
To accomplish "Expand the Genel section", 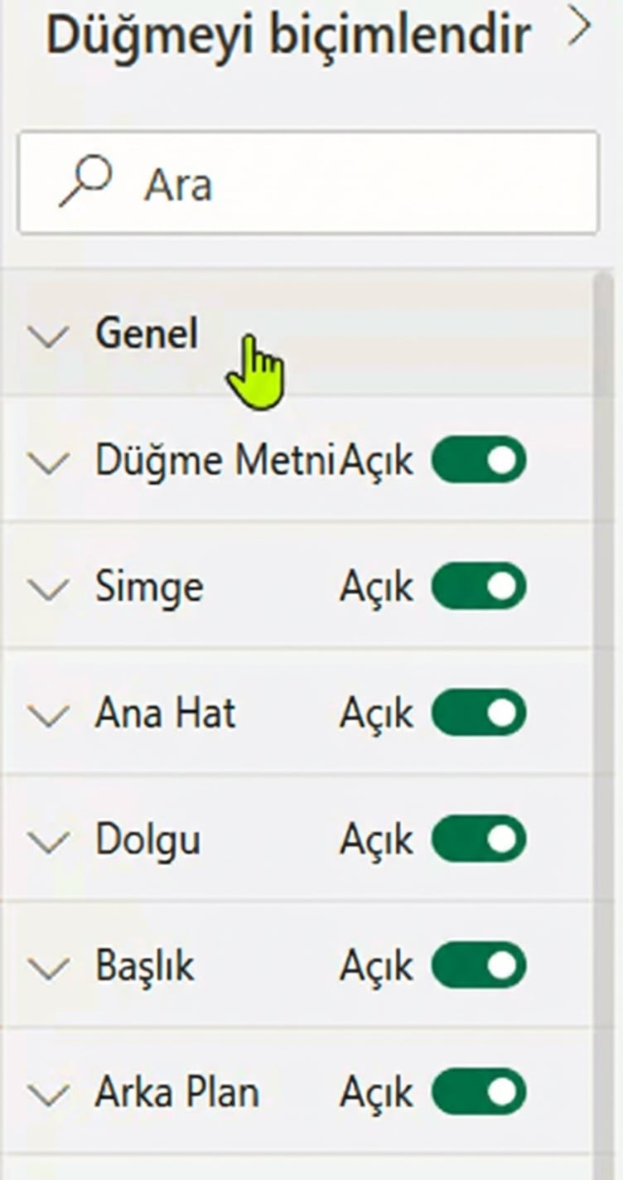I will click(x=48, y=335).
